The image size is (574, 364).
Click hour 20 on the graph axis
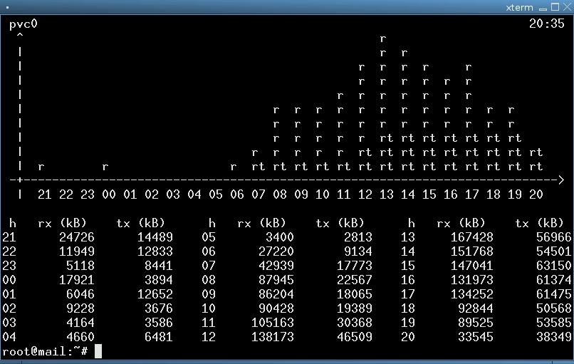point(536,194)
